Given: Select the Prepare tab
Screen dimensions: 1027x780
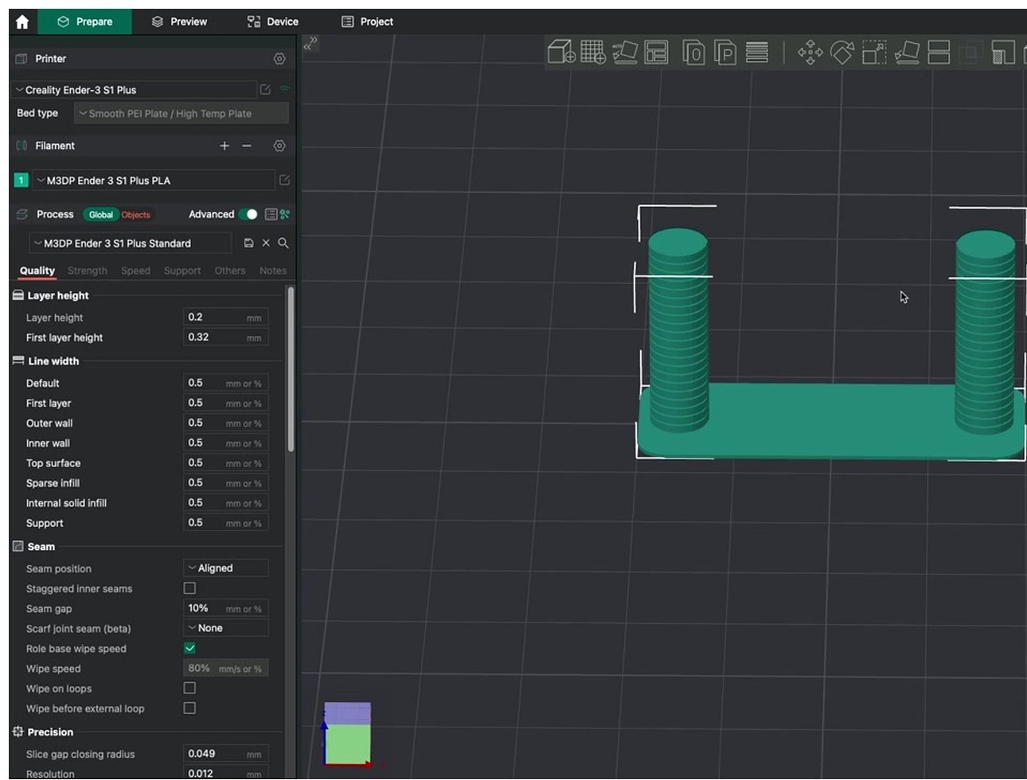Looking at the screenshot, I should point(85,21).
